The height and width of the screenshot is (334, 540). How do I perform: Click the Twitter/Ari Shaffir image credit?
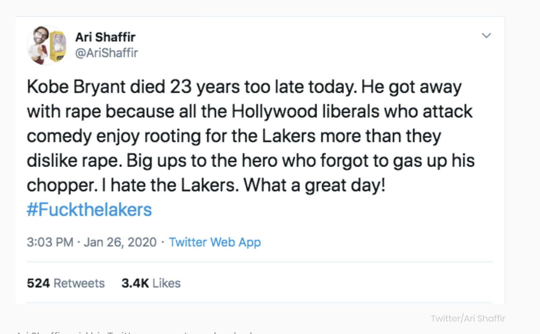tap(468, 318)
